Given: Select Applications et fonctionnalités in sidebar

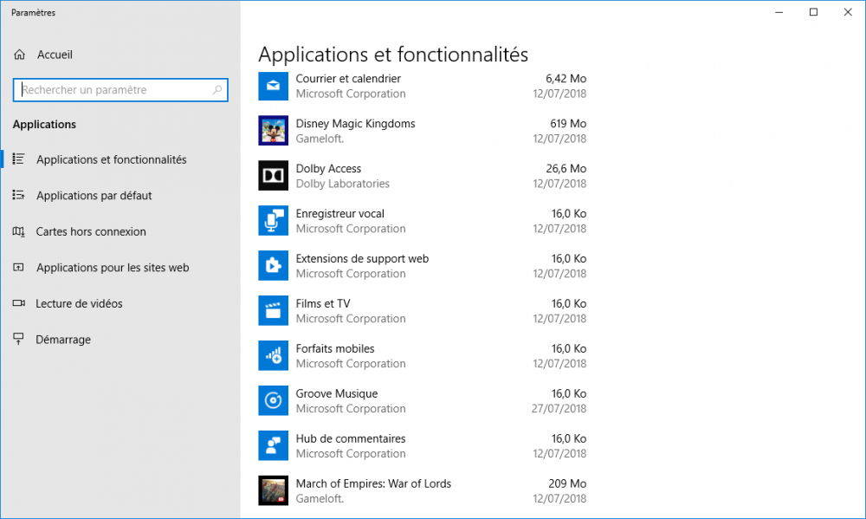Looking at the screenshot, I should pyautogui.click(x=111, y=160).
